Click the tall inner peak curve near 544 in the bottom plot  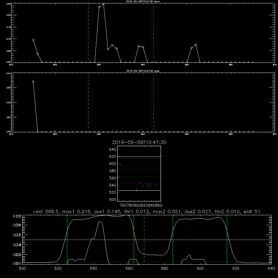(x=100, y=222)
